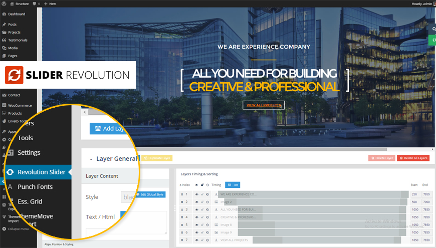Toggle the Timing 'on' switch button
The image size is (436, 248).
pyautogui.click(x=233, y=185)
